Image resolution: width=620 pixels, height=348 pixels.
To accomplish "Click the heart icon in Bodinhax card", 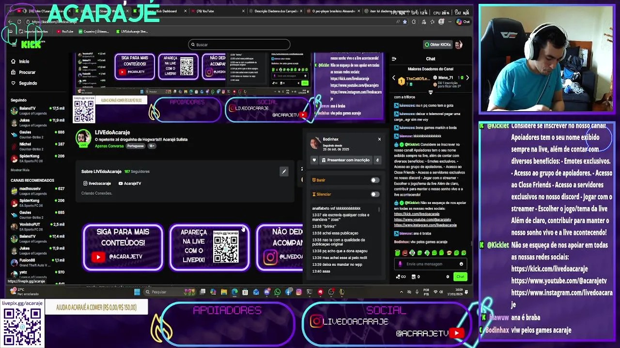I will [314, 160].
